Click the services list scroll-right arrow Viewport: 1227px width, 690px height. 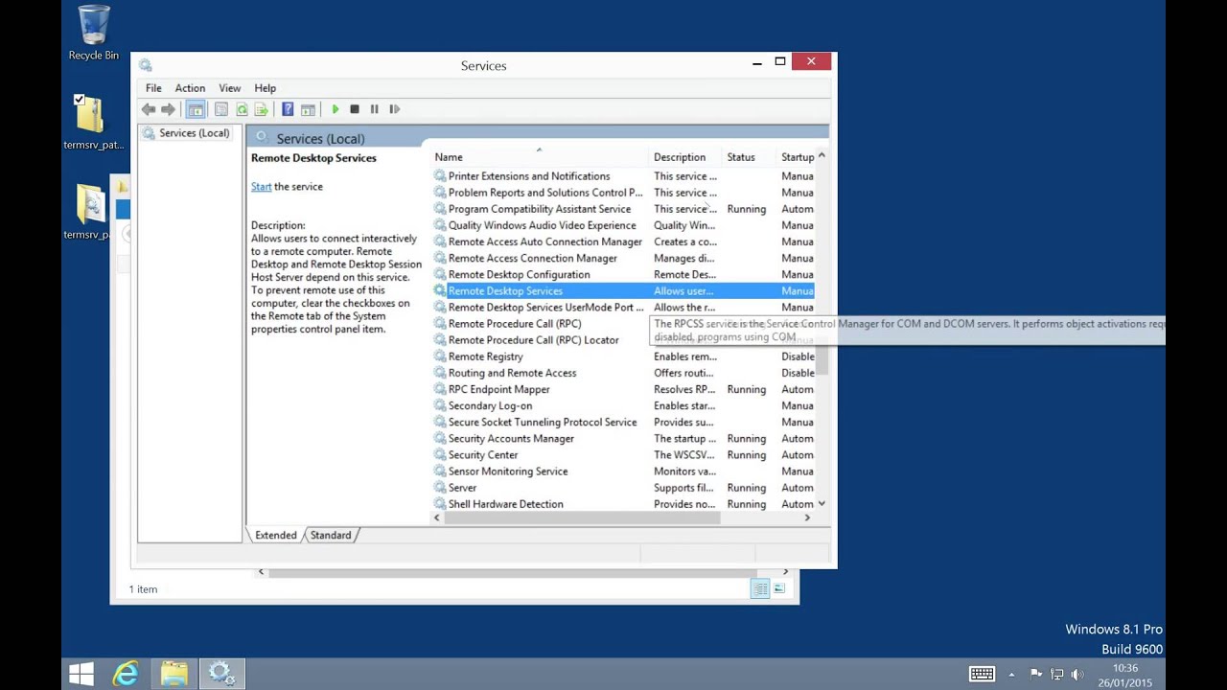click(x=807, y=517)
